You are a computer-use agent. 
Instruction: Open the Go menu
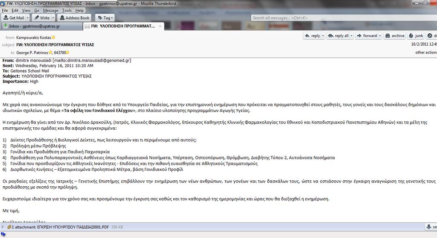tap(37, 10)
